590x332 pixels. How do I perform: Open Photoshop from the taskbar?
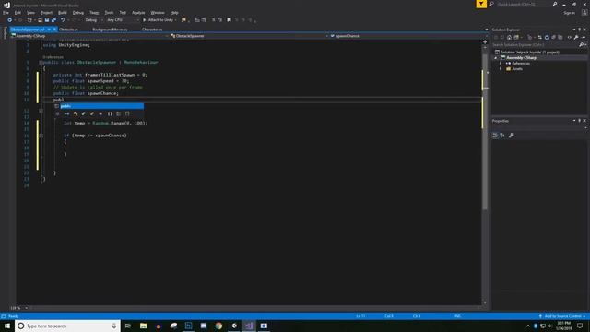(x=188, y=326)
